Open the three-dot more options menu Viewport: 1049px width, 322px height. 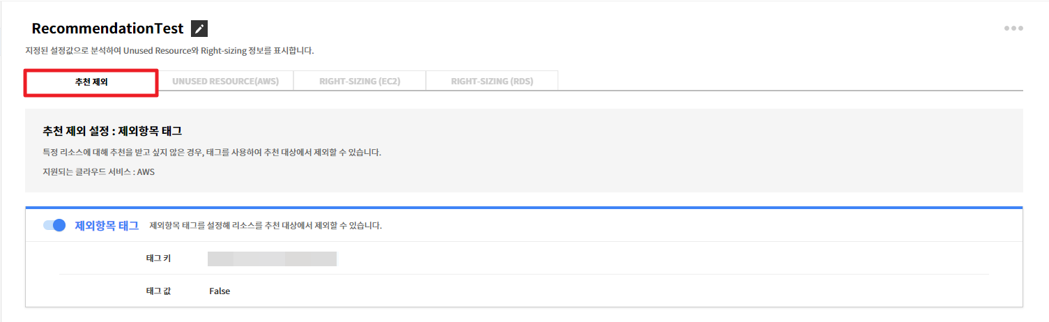click(x=1013, y=29)
